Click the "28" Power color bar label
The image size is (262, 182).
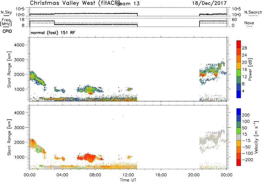click(x=244, y=48)
